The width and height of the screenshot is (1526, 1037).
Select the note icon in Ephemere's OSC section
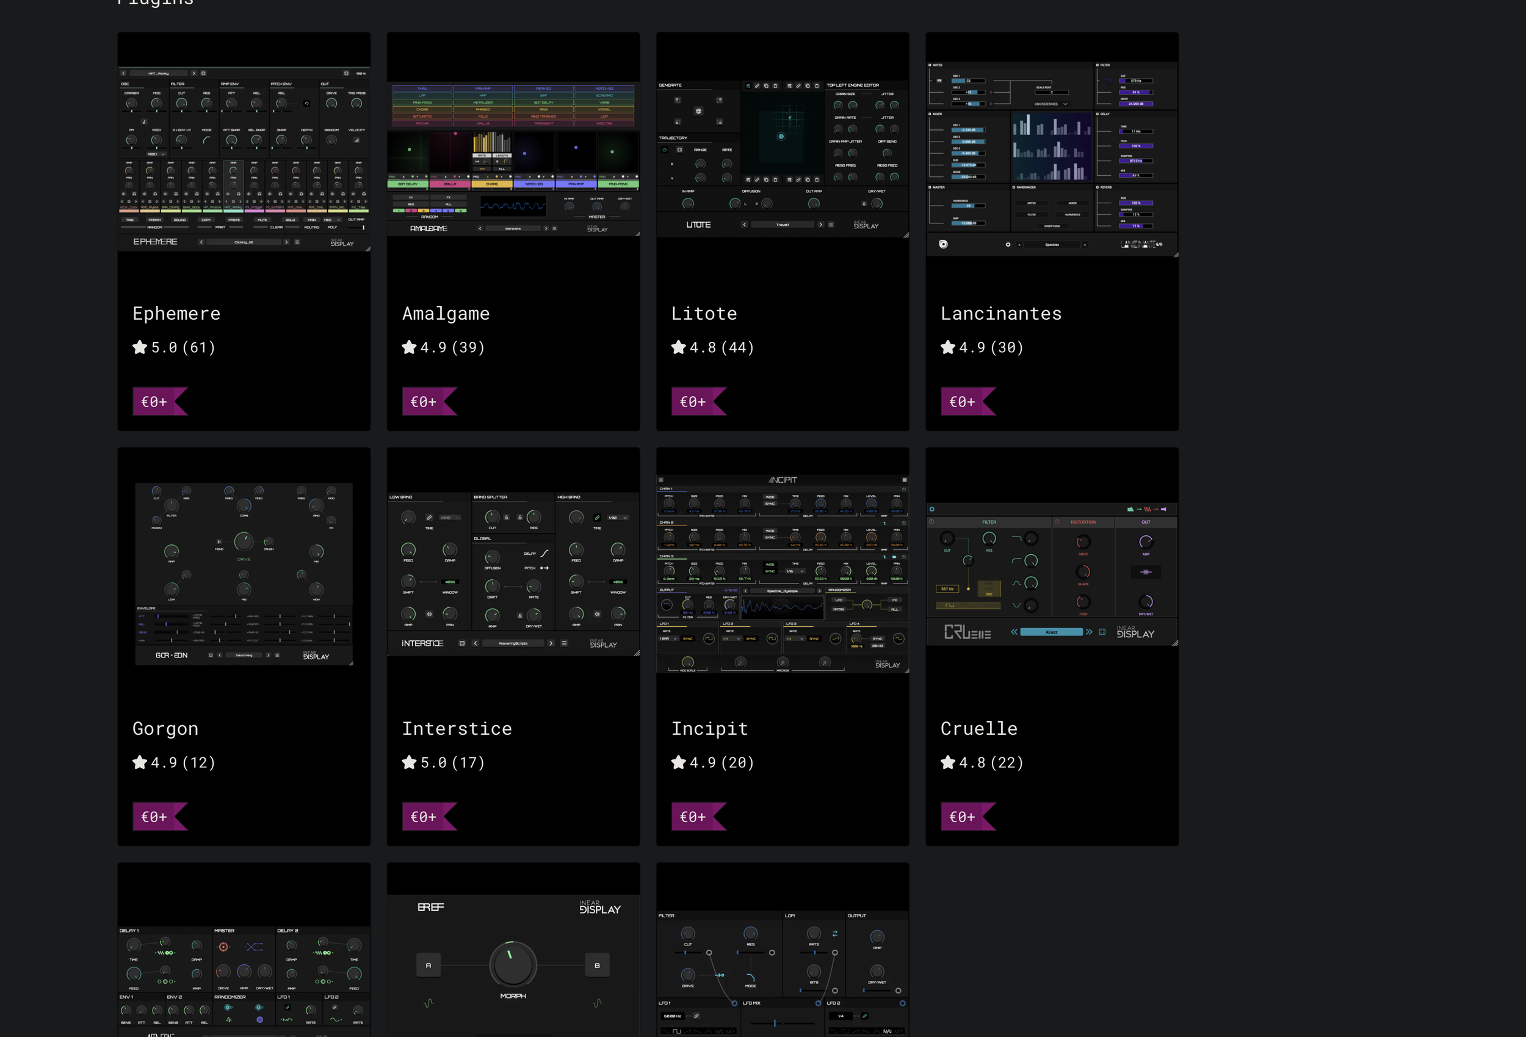tap(145, 122)
